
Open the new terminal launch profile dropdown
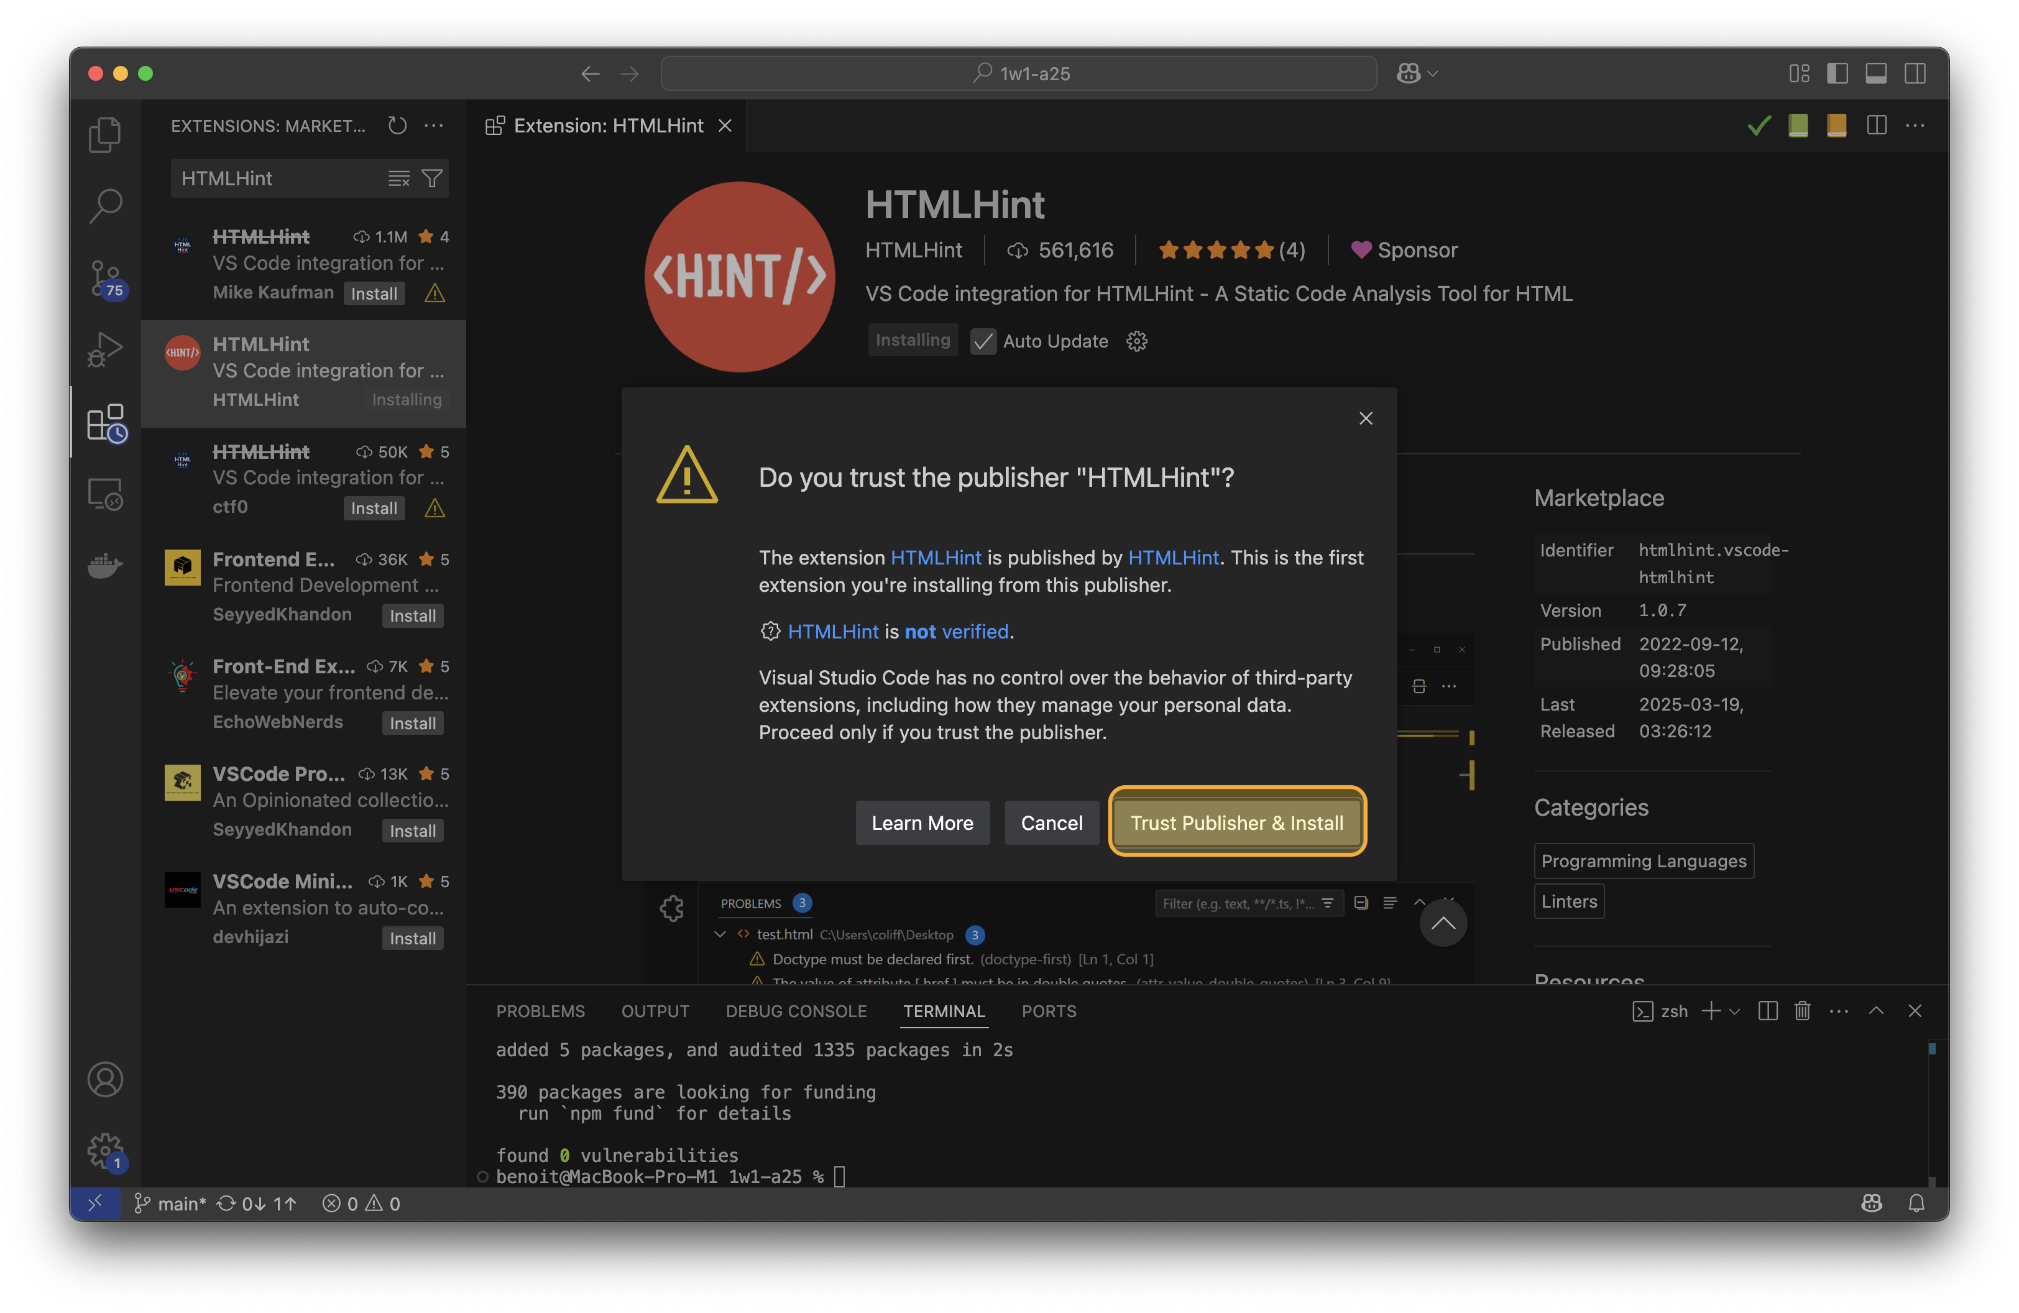1735,1011
